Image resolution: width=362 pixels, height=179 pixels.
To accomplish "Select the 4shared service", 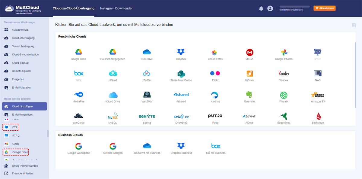I will (181, 97).
